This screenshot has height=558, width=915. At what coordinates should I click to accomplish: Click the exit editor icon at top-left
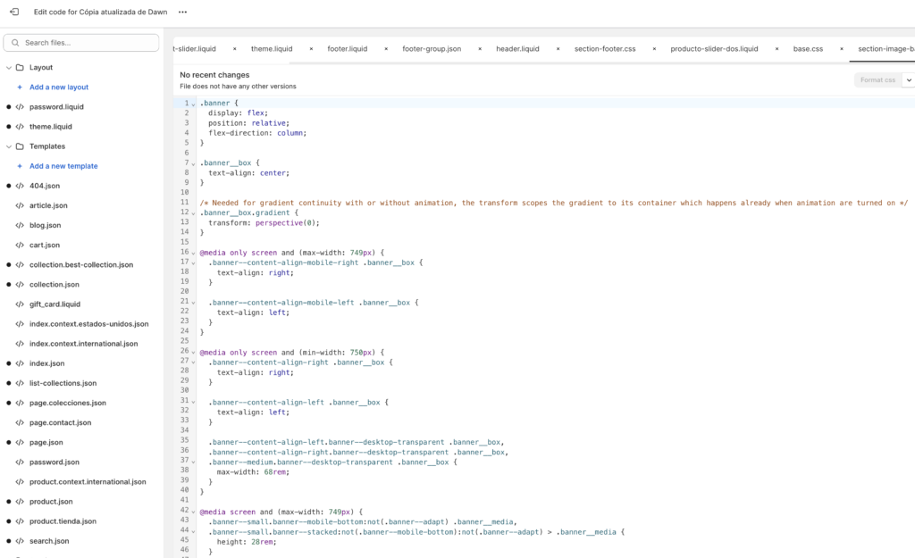point(13,12)
